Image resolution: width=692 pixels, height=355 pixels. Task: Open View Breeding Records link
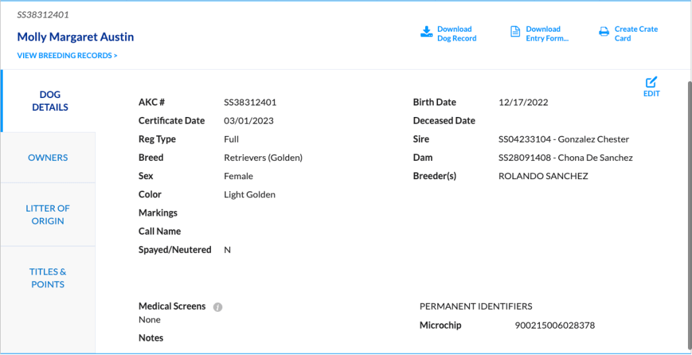[x=67, y=55]
